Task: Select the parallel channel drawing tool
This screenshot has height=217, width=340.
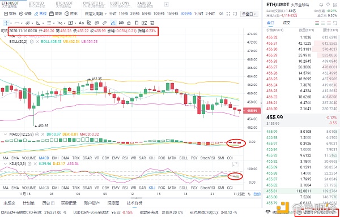Action: tap(28, 23)
